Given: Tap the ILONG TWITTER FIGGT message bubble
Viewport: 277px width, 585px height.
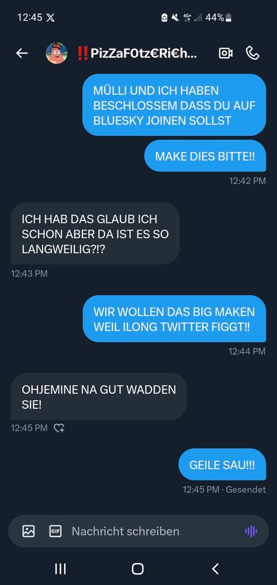Looking at the screenshot, I should 174,319.
